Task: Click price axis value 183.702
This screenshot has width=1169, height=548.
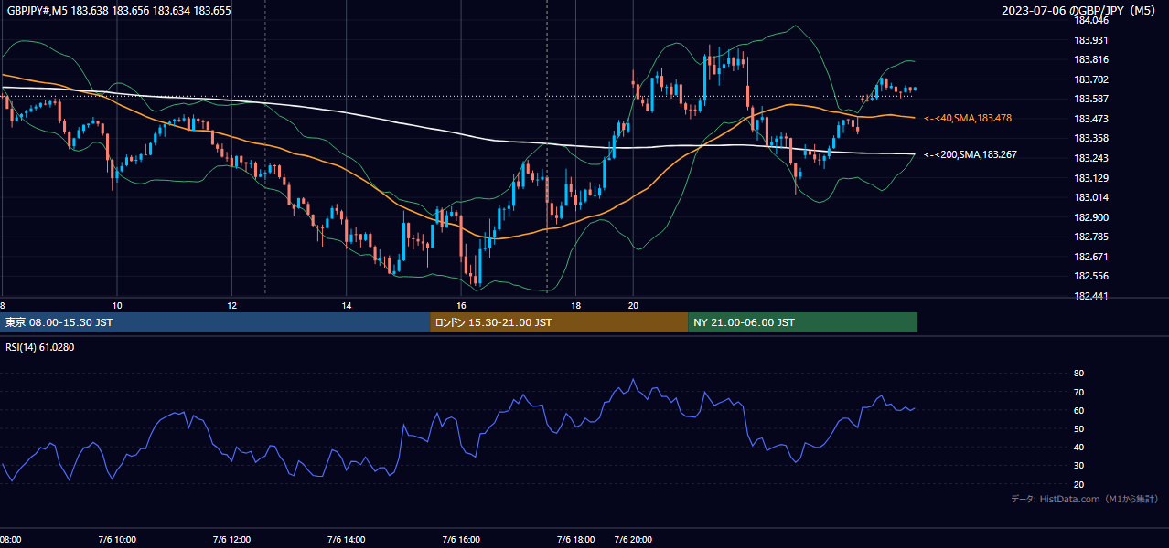Action: coord(1090,79)
